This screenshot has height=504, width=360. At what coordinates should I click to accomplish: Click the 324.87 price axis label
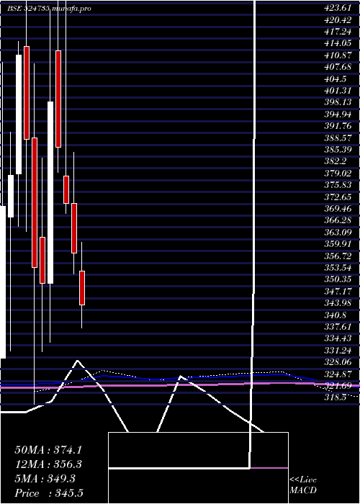pyautogui.click(x=338, y=373)
